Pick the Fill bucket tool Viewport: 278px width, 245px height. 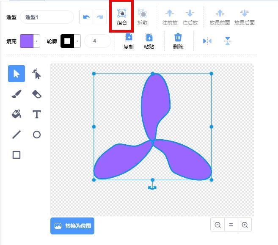tap(17, 114)
